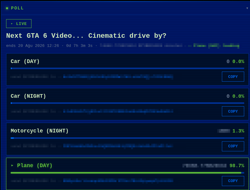The width and height of the screenshot is (250, 190).
Task: Click the Motorcycle (NIGHT) progress bar
Action: 127,138
